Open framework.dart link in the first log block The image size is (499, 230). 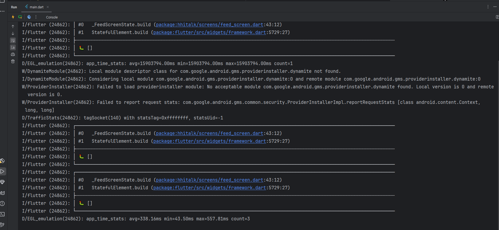[210, 32]
